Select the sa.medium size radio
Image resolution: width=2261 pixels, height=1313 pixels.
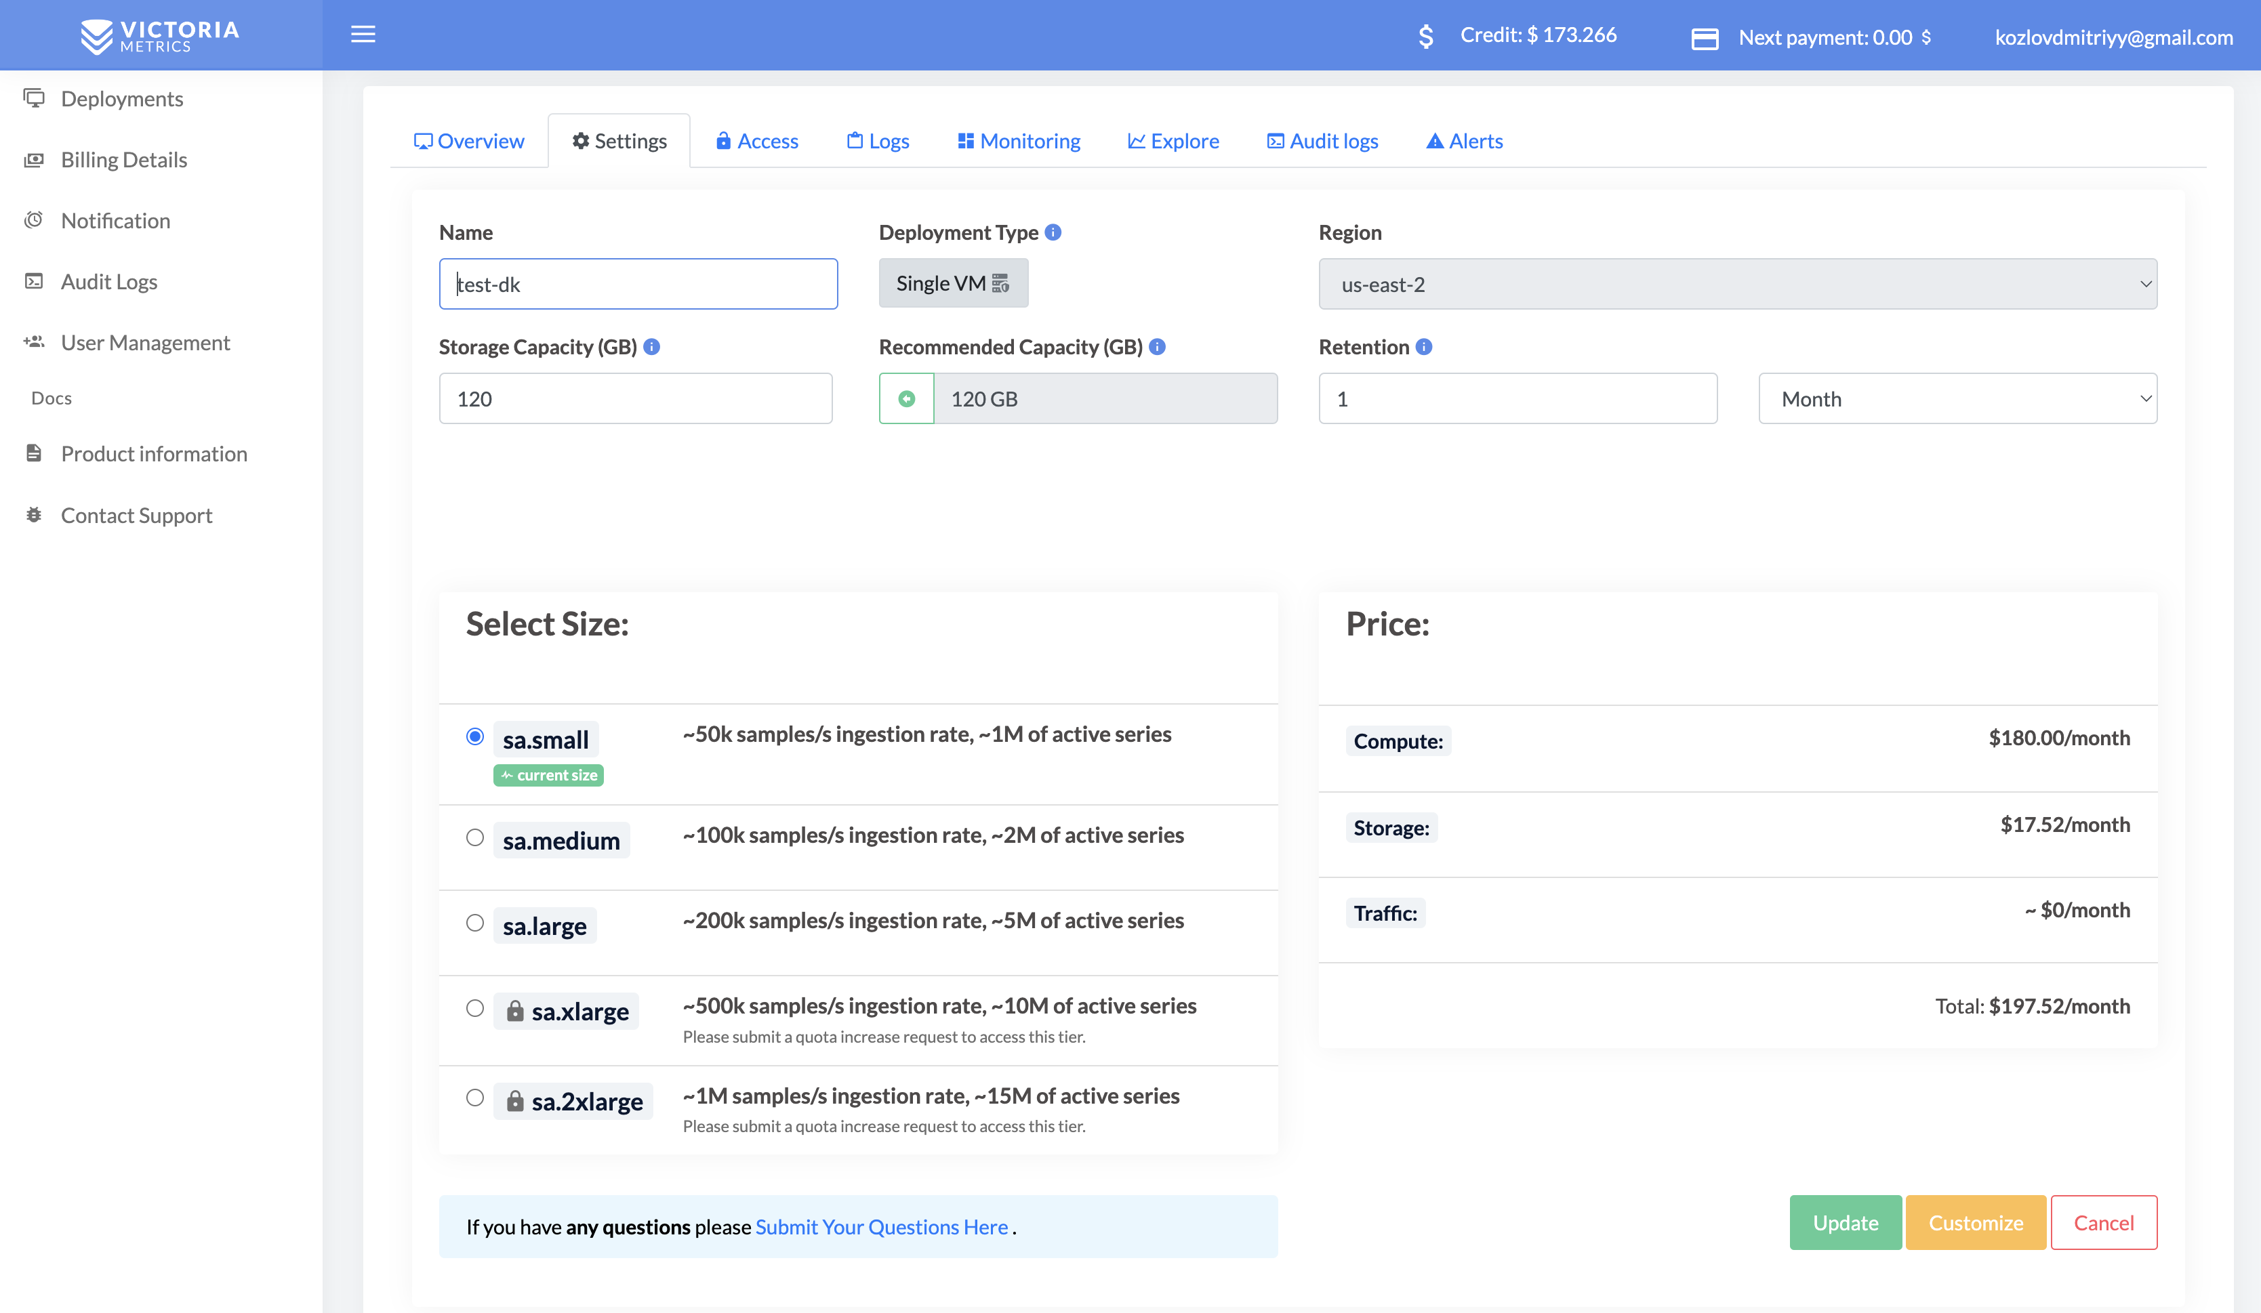(476, 837)
